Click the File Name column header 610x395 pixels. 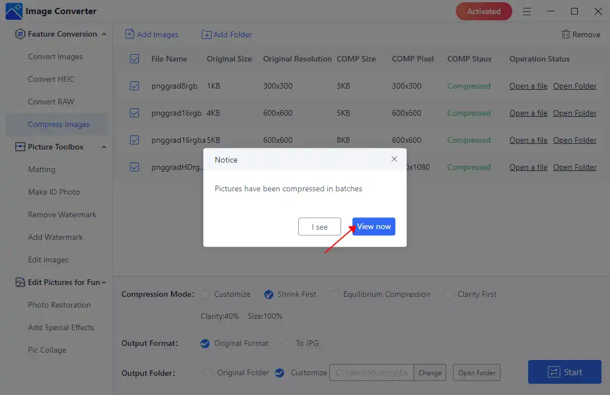[x=169, y=59]
